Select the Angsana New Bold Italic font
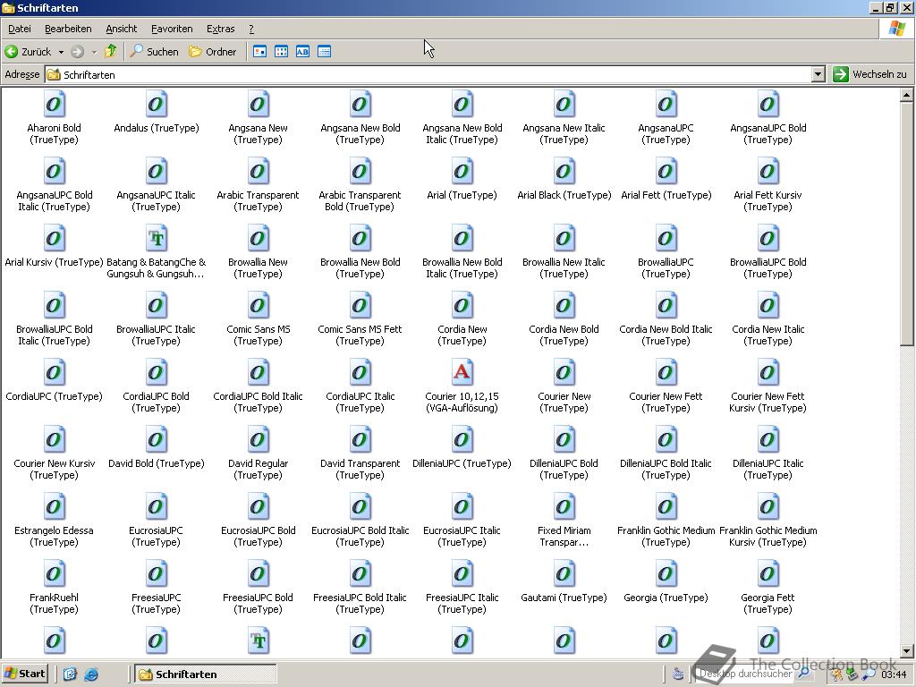Viewport: 916px width, 687px height. [x=462, y=106]
